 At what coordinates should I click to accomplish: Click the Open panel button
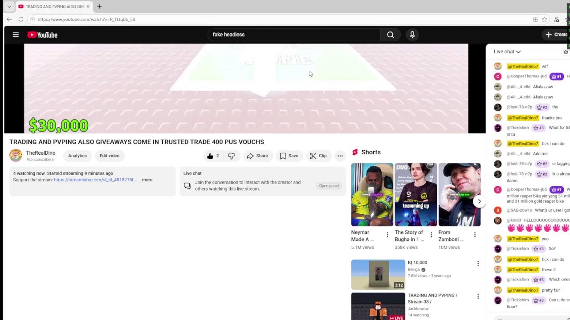[x=329, y=186]
